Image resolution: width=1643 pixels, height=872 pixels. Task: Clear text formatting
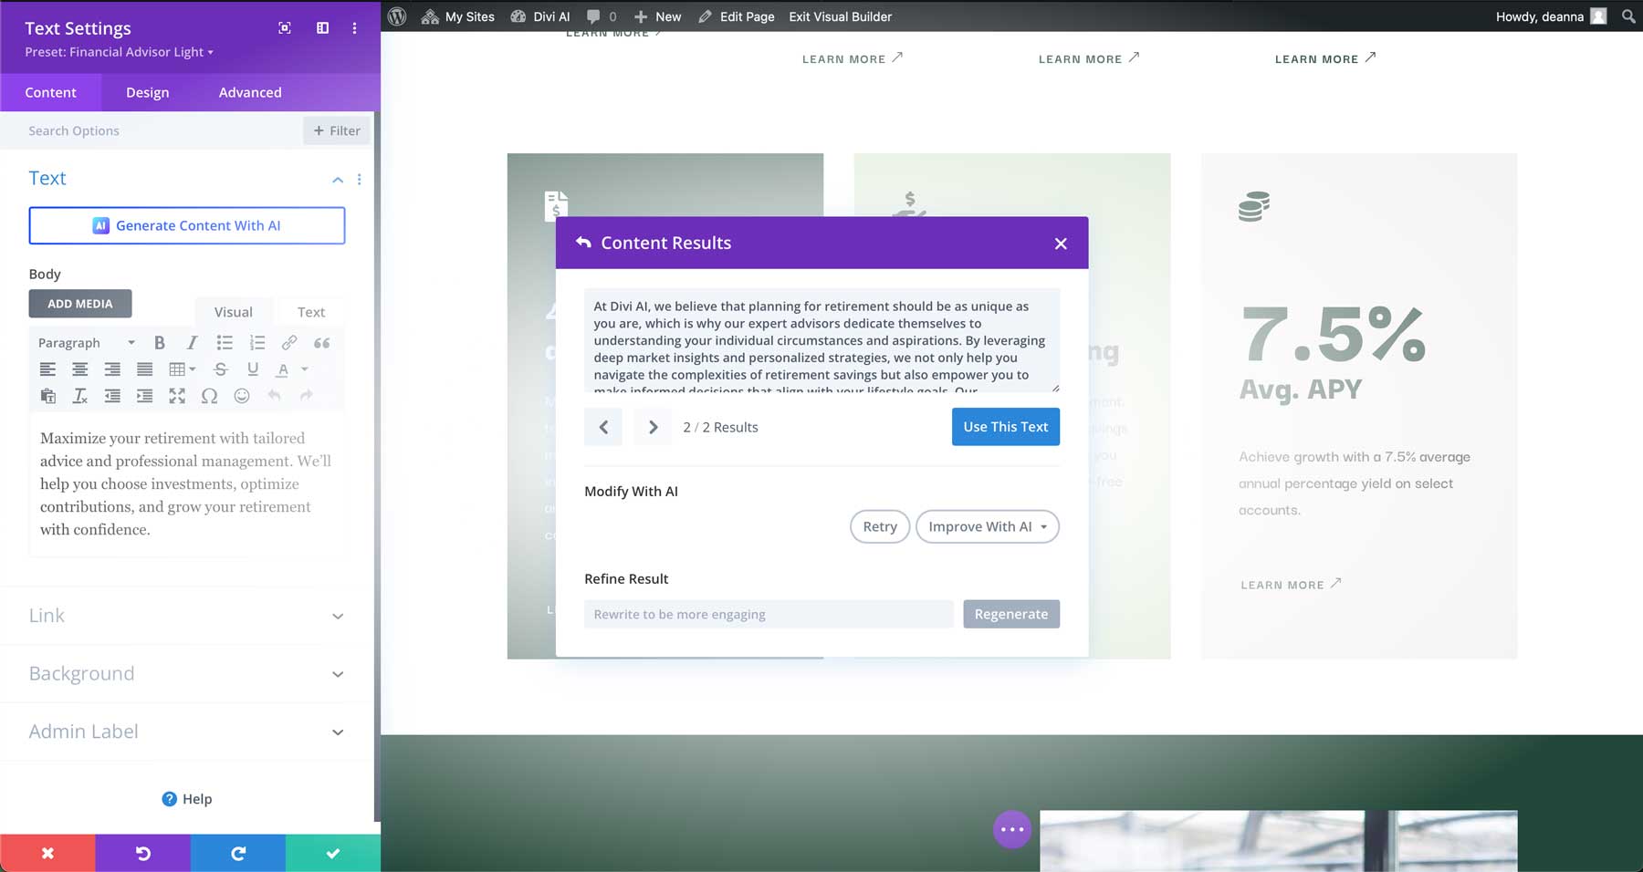pyautogui.click(x=80, y=396)
